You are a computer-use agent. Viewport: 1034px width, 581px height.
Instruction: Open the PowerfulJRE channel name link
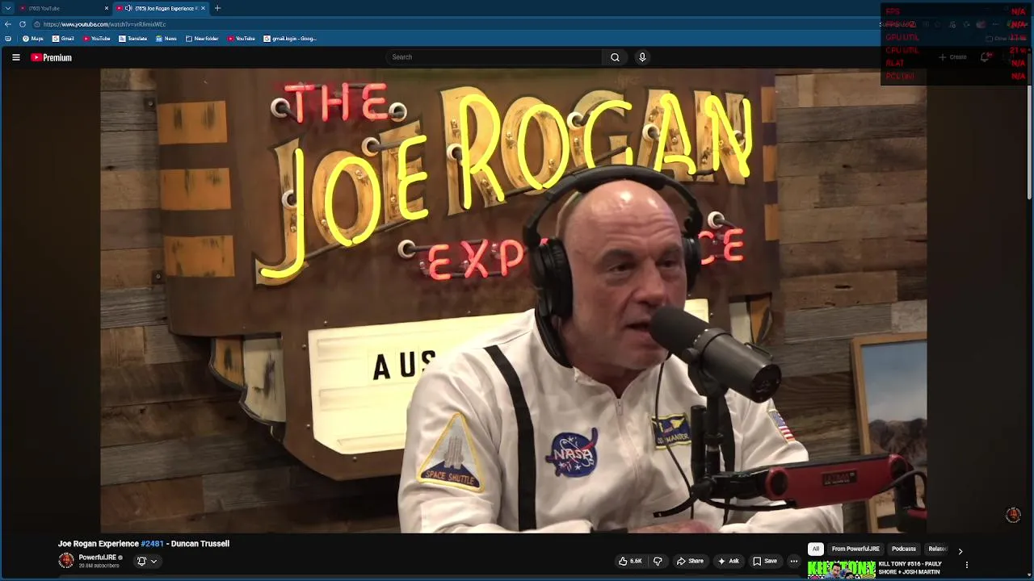(x=98, y=558)
